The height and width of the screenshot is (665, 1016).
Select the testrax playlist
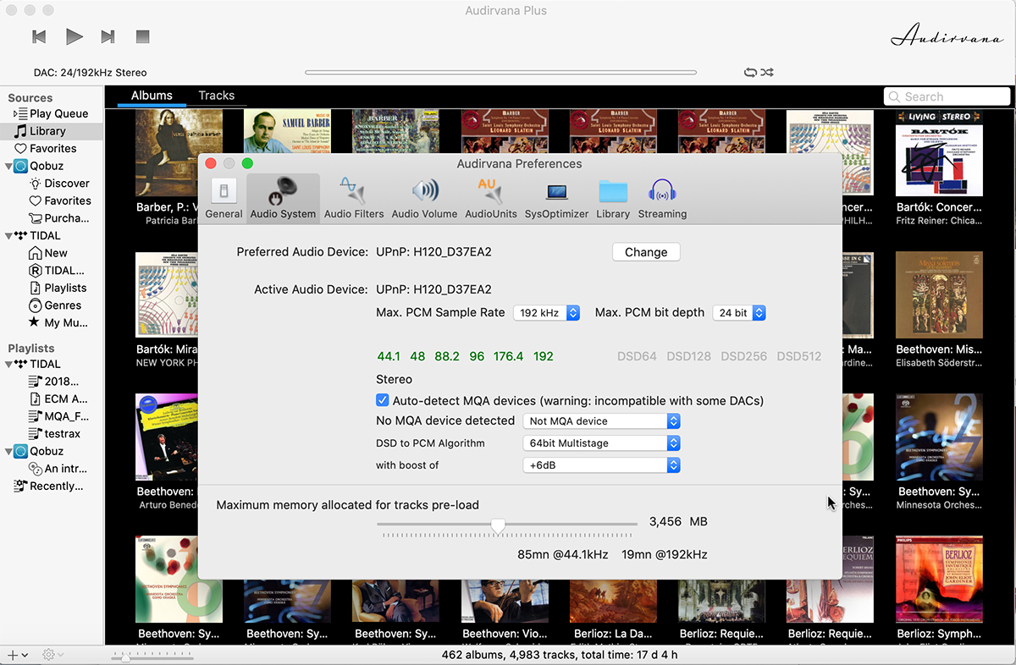point(63,434)
